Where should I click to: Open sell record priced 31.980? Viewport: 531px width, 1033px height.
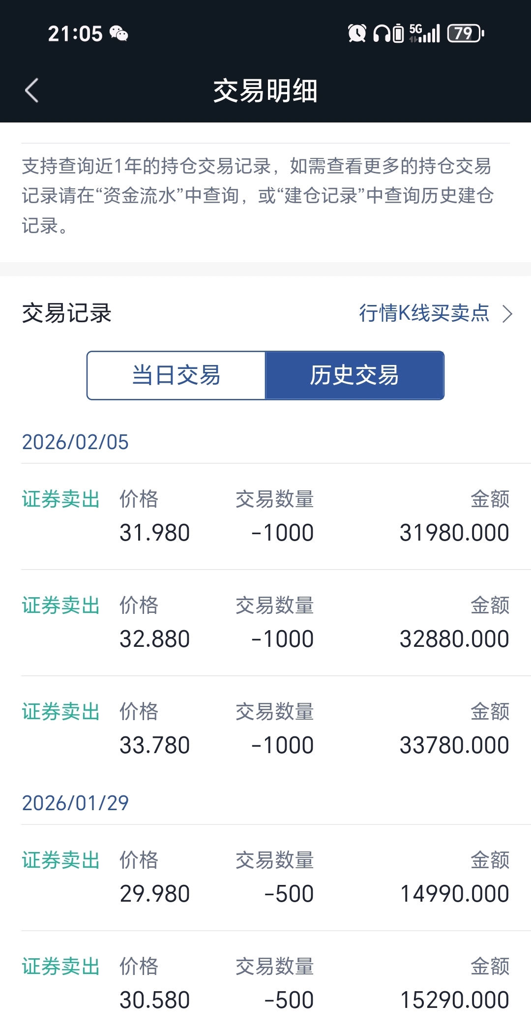coord(265,516)
